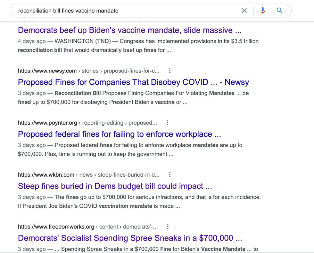Open the 'Proposed Fines for Companies' Newsy article
The height and width of the screenshot is (253, 314).
point(133,82)
